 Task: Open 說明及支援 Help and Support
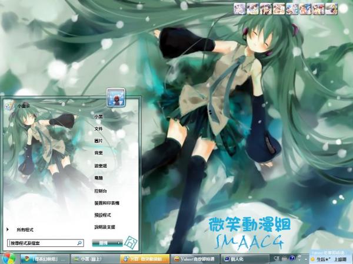point(105,227)
